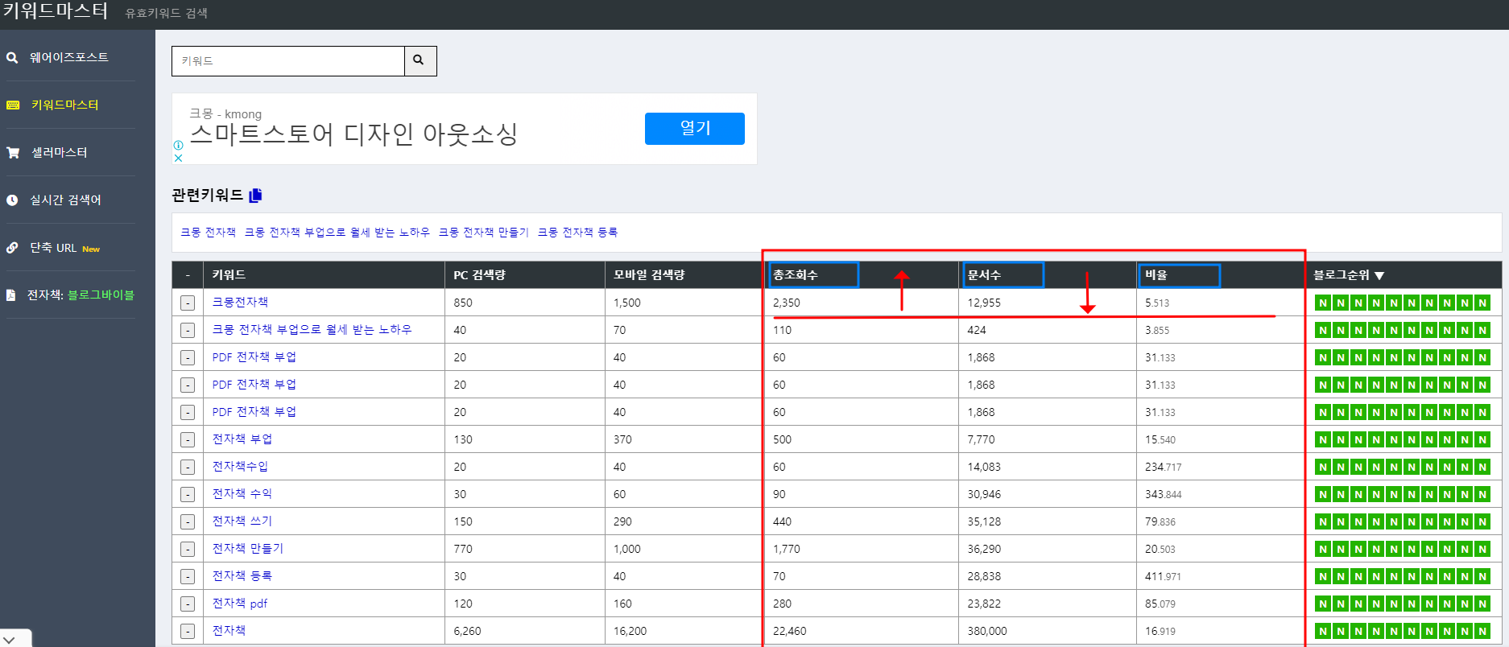Toggle row box for 전자책 수익
Screen dimensions: 1509x647
click(x=188, y=495)
